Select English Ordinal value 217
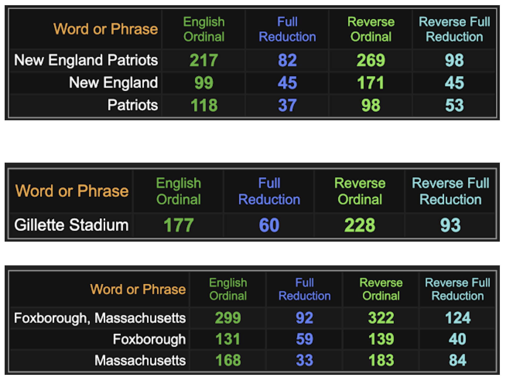505x380 pixels. (x=204, y=60)
